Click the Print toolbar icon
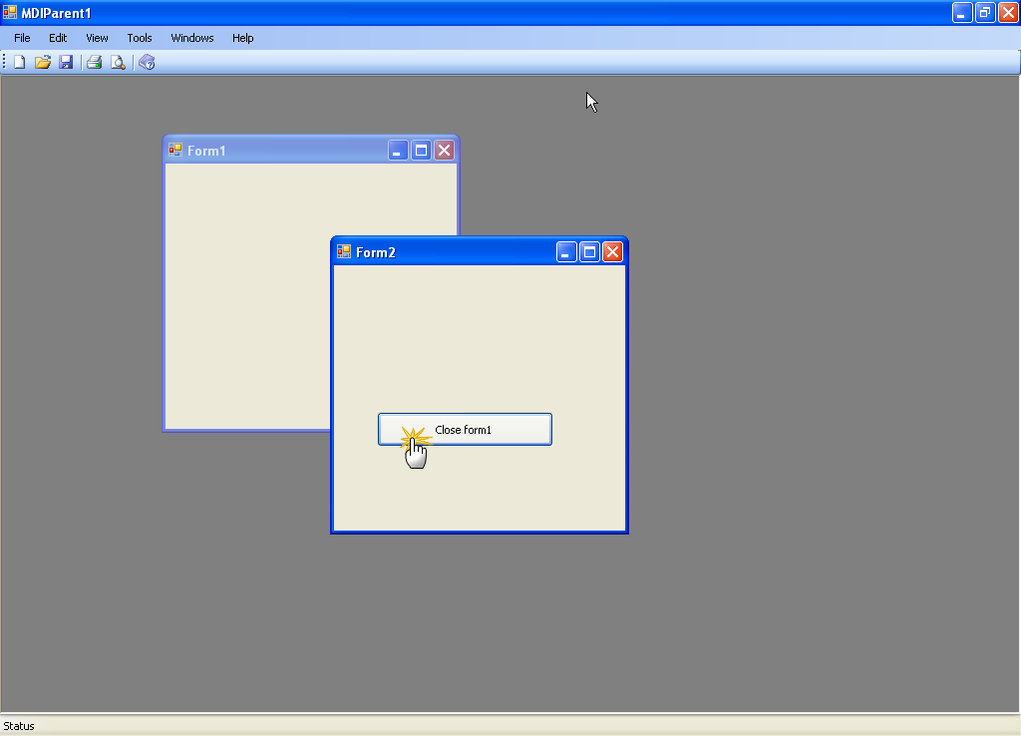This screenshot has height=736, width=1021. click(95, 63)
